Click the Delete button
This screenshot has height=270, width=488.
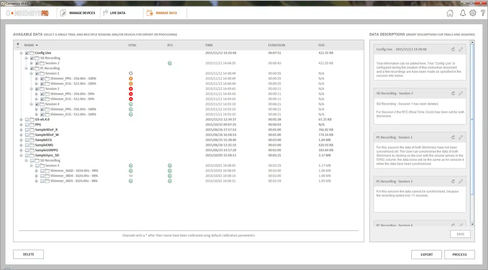[28, 254]
